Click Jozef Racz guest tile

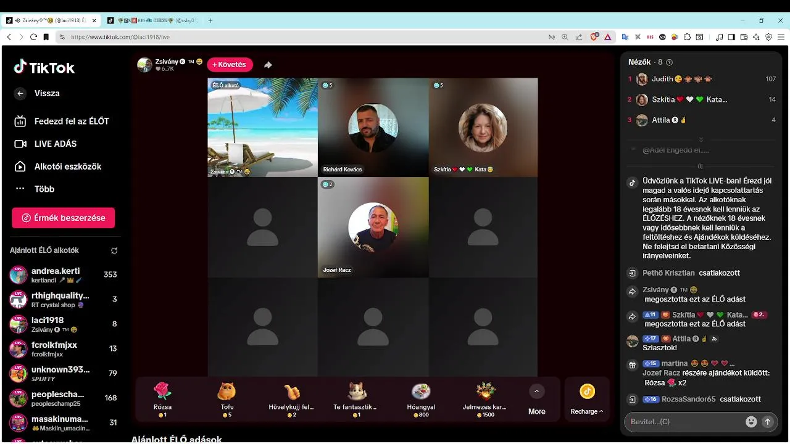pyautogui.click(x=373, y=228)
